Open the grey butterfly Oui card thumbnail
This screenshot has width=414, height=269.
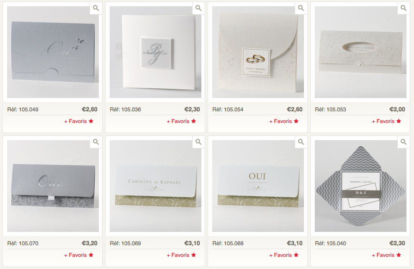click(53, 52)
